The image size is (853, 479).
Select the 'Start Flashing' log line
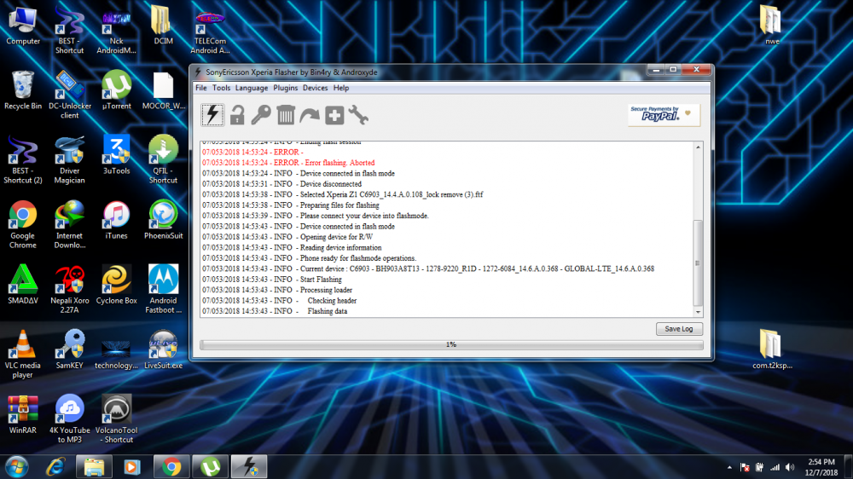pos(272,280)
